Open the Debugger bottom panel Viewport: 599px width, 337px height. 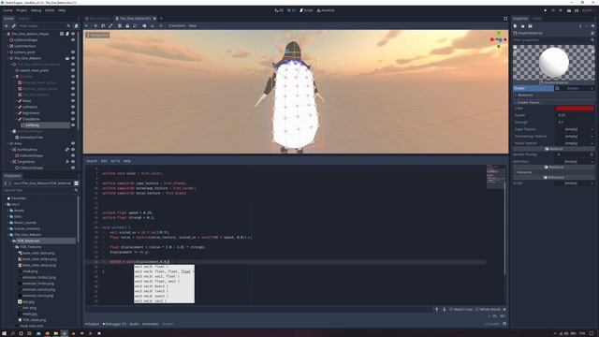[114, 324]
